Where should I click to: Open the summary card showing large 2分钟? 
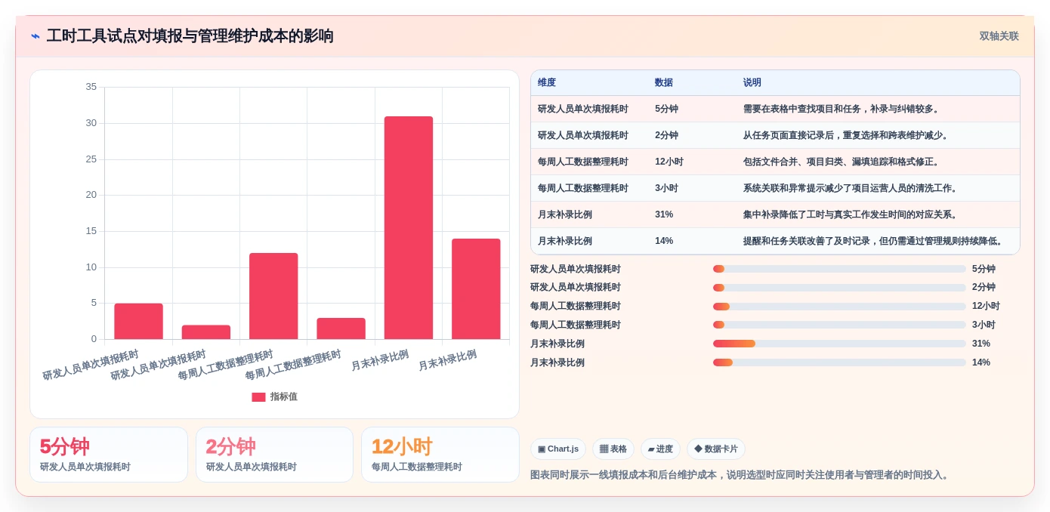click(x=274, y=455)
